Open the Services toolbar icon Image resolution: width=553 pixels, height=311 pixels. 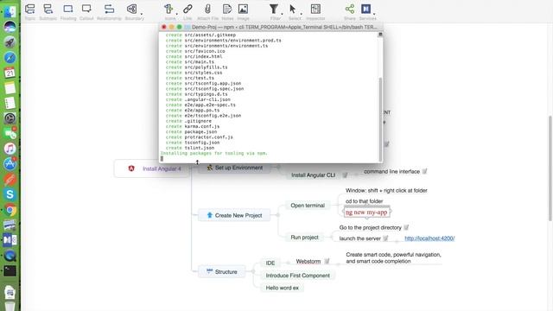coord(366,10)
